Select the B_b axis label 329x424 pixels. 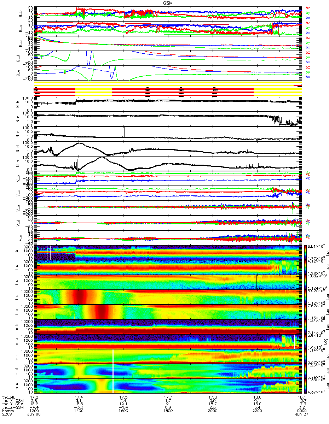(x=21, y=14)
